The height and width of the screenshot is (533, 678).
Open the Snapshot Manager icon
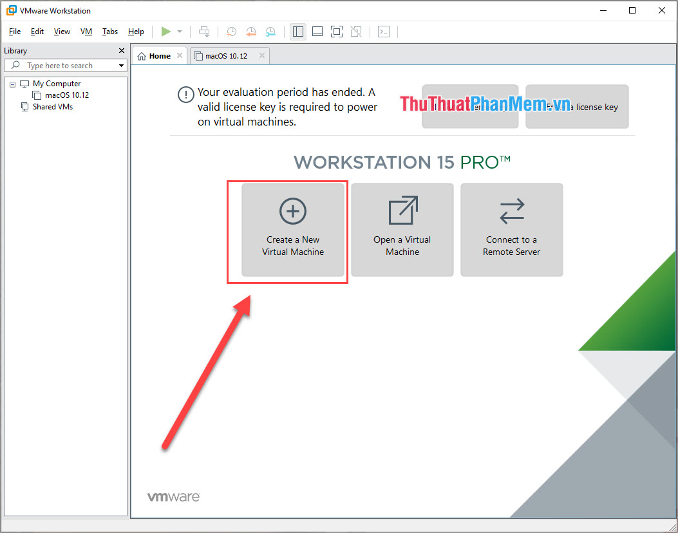(271, 32)
